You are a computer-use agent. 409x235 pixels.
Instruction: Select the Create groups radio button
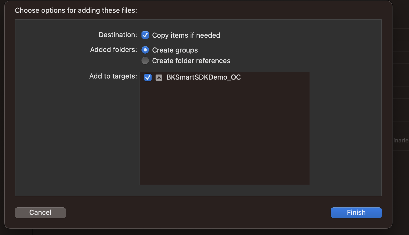(145, 50)
